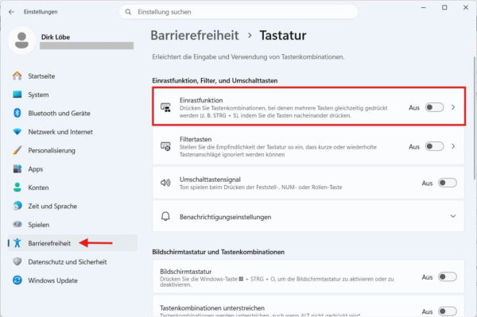Click the Personalisierung brush icon

(17, 150)
